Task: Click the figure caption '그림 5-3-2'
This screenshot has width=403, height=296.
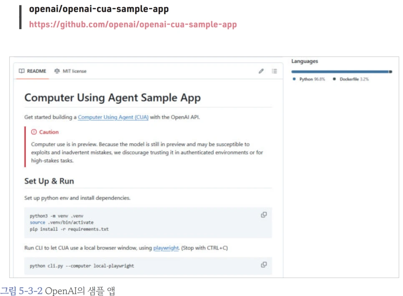Action: click(x=21, y=291)
